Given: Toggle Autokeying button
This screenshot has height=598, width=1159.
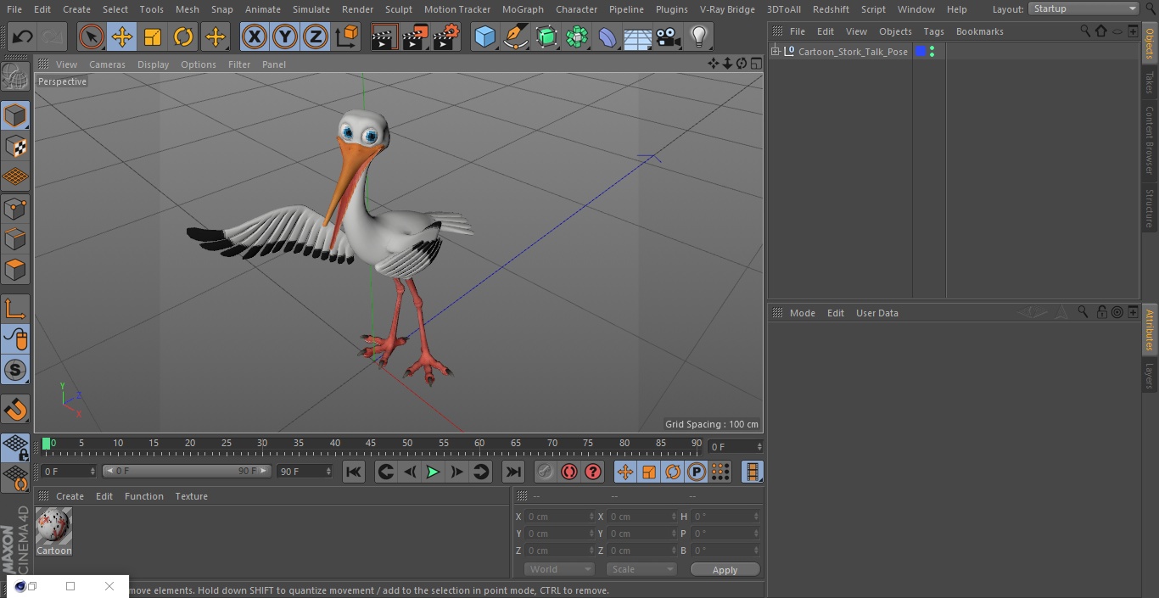Looking at the screenshot, I should (569, 472).
